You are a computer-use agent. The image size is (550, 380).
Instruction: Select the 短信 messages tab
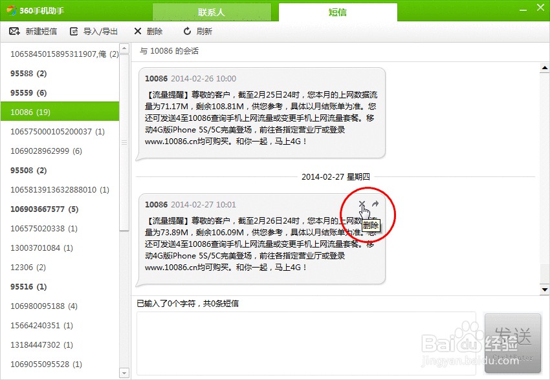coord(337,12)
